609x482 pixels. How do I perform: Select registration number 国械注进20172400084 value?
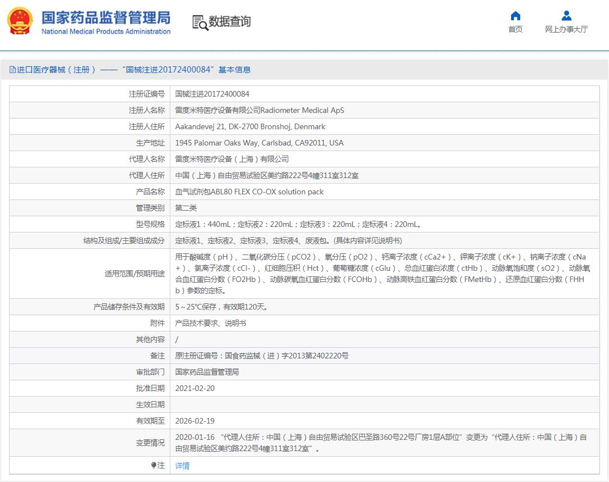pyautogui.click(x=212, y=94)
